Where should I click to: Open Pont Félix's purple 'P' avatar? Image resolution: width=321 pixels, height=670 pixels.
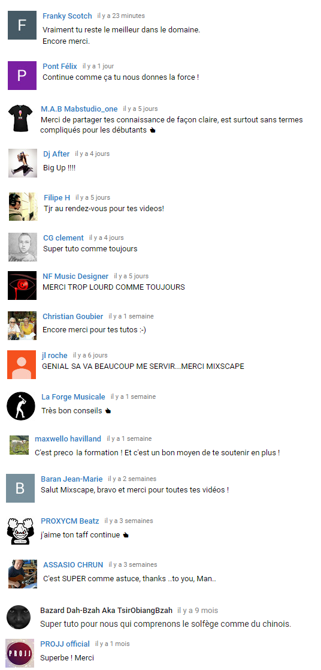point(22,75)
